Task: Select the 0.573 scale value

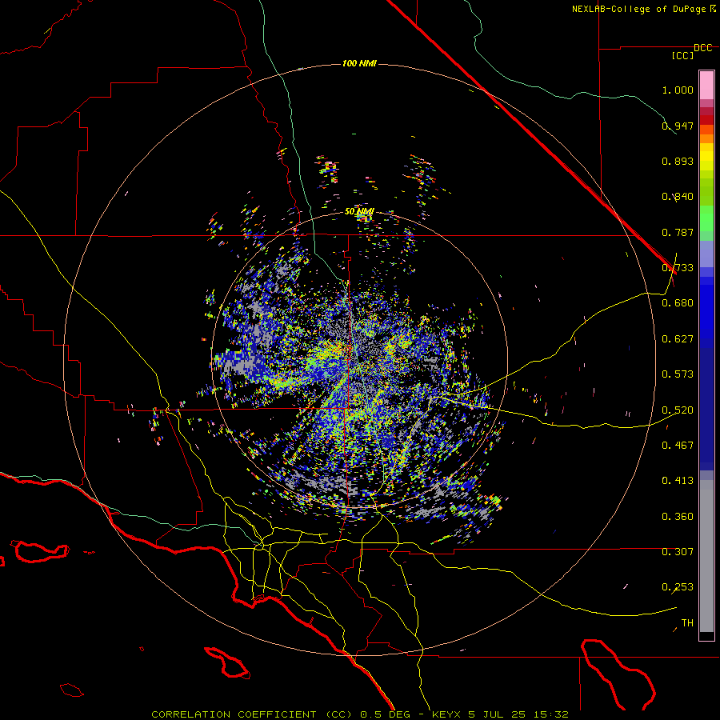Action: pyautogui.click(x=678, y=374)
